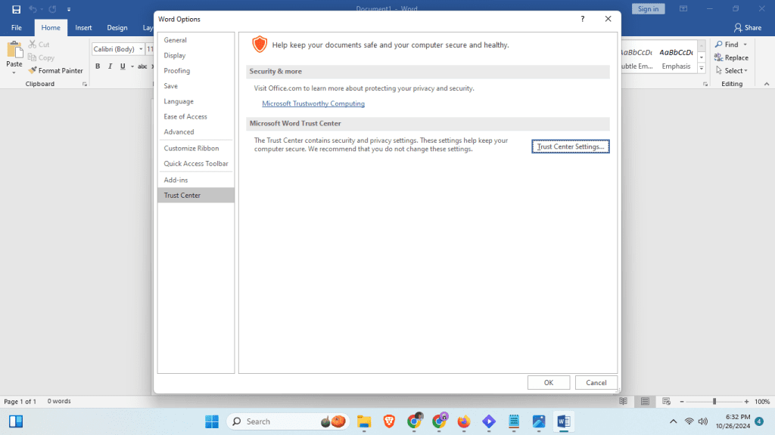
Task: Click the 0 words status indicator
Action: point(59,401)
